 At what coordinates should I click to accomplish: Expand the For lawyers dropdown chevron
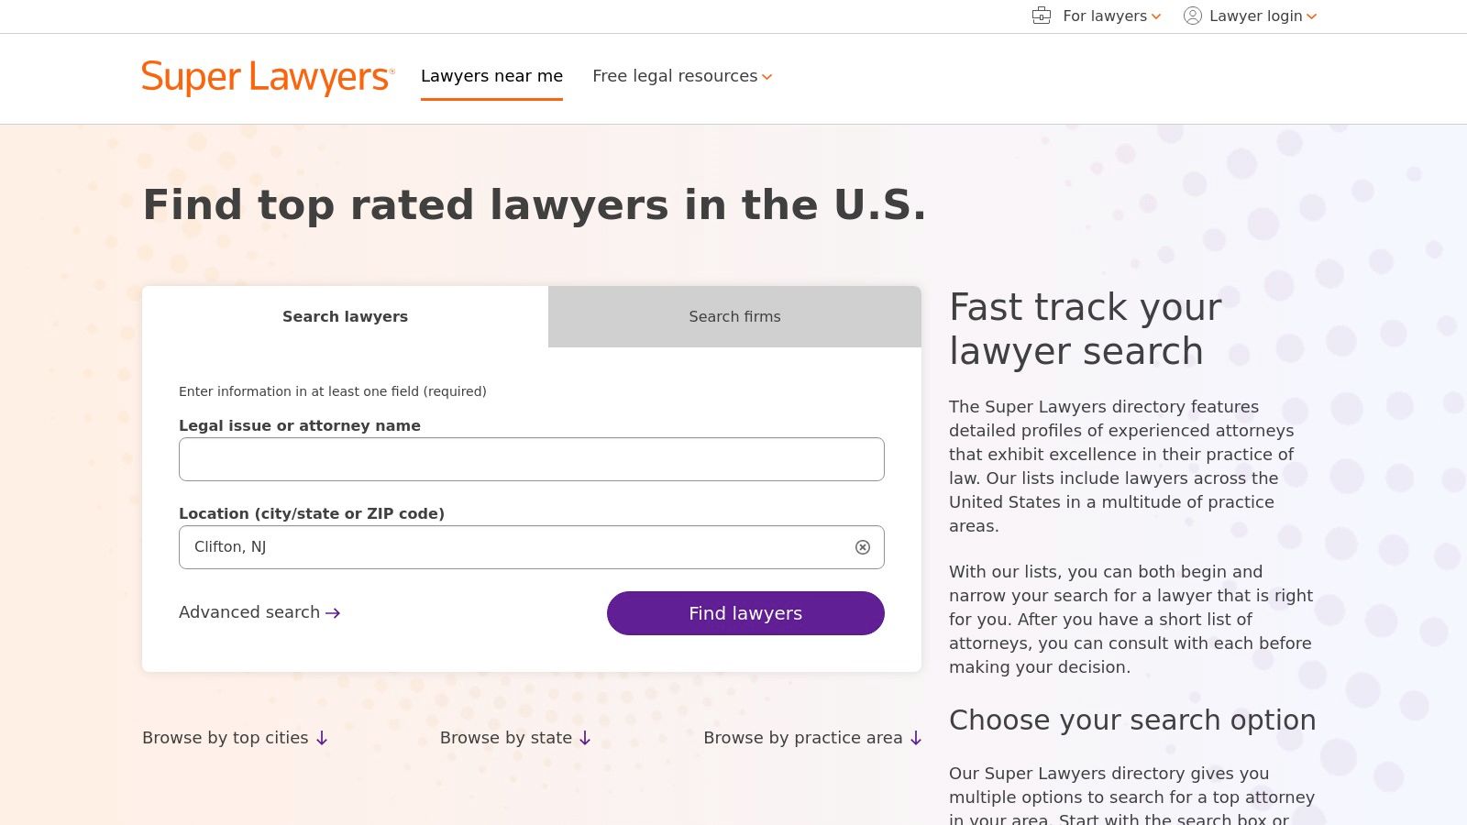tap(1156, 16)
